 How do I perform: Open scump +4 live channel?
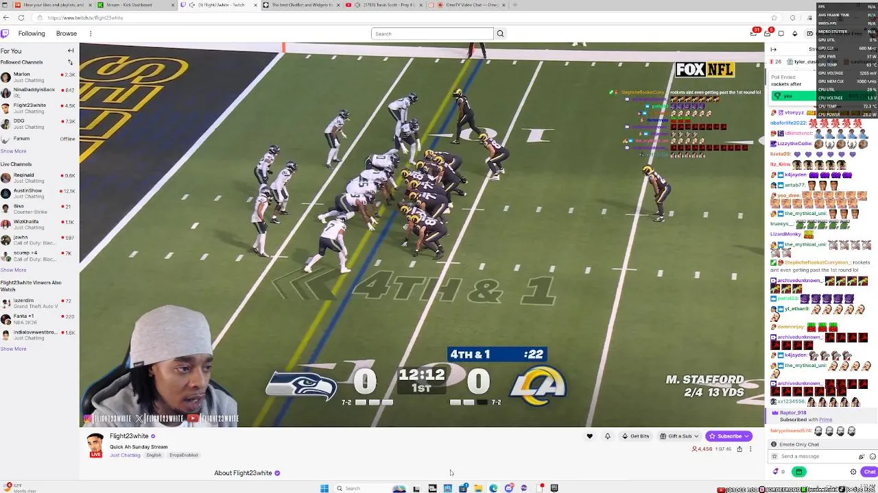pyautogui.click(x=38, y=256)
